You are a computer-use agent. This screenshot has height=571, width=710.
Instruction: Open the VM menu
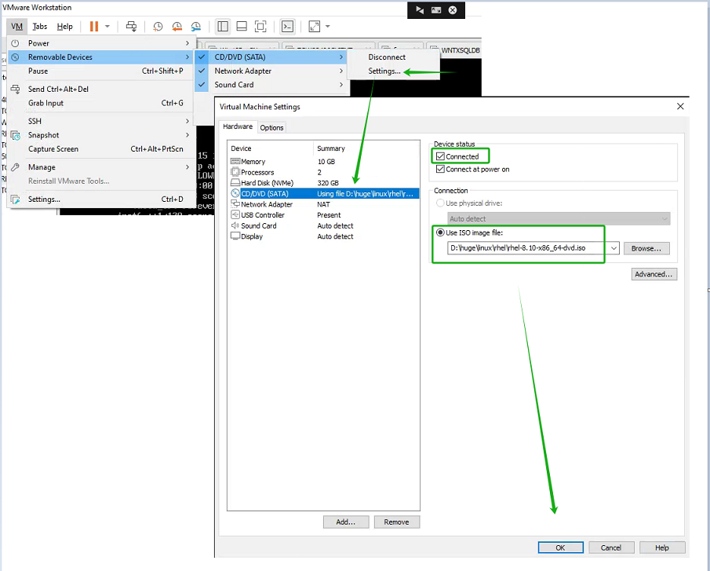(16, 26)
